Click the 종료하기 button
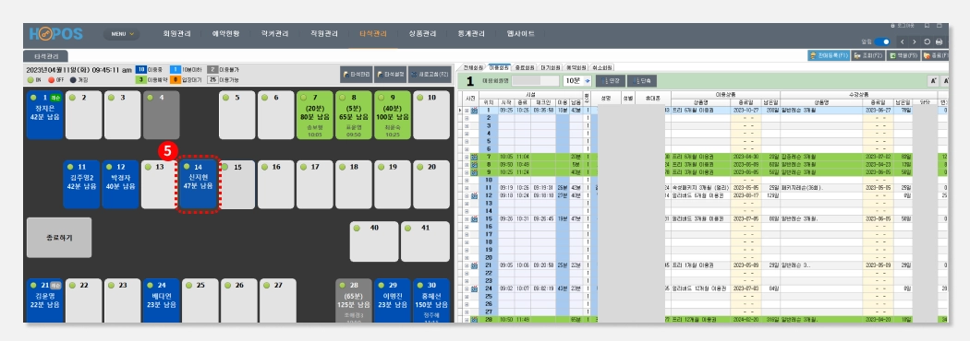This screenshot has height=341, width=970. [x=59, y=238]
